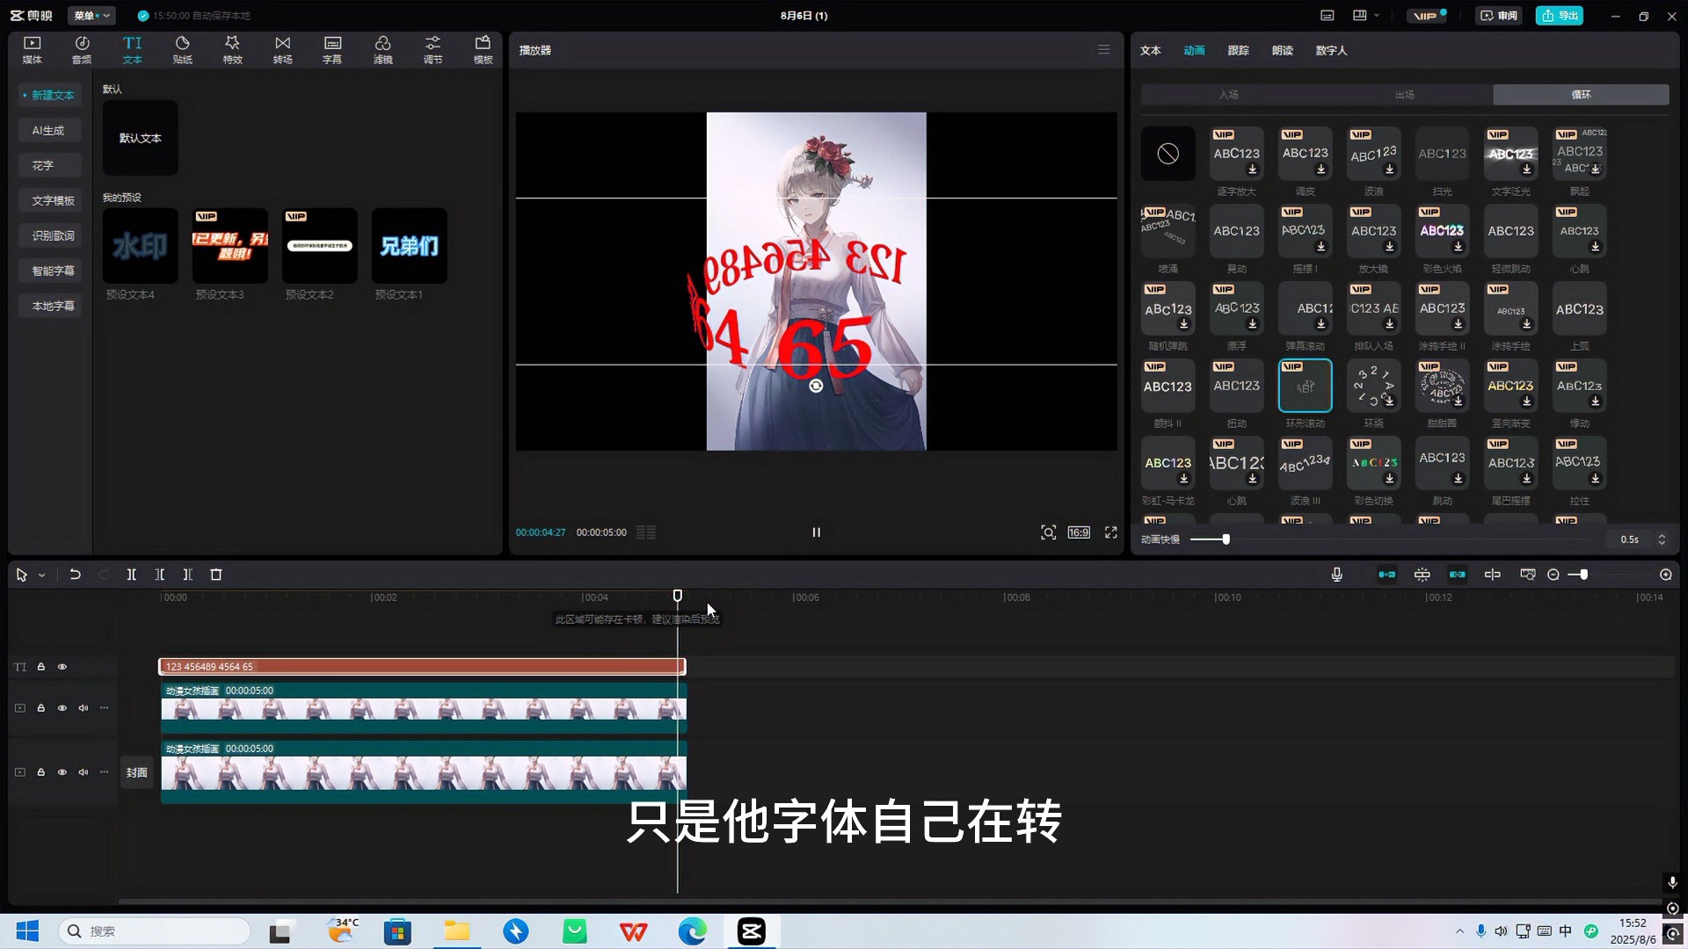Mute audio on the bottom 动漫女孩插画 track
Screen dimensions: 1688x949
pos(83,772)
